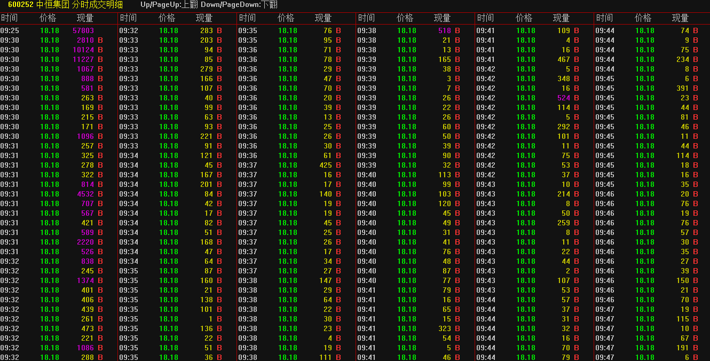Click the volume value 814
The image size is (710, 361).
[88, 184]
